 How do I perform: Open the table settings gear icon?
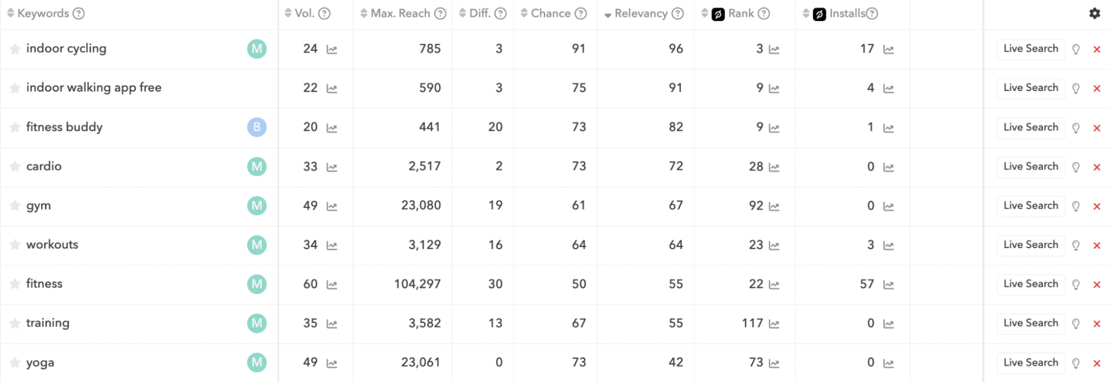(x=1094, y=13)
